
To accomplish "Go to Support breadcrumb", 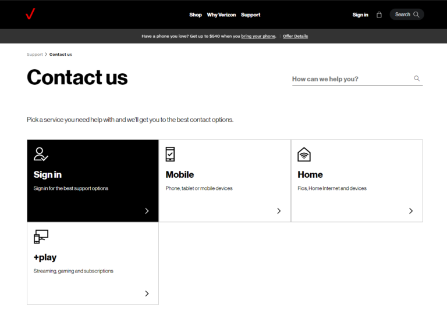I will coord(35,55).
